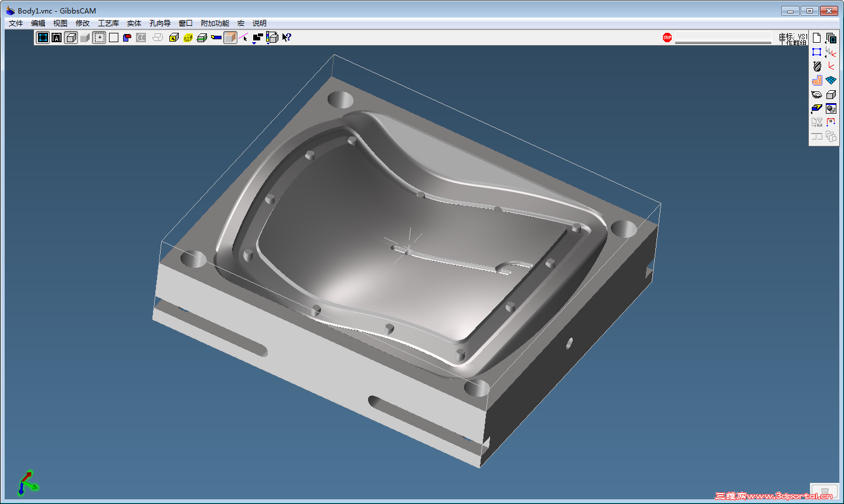The width and height of the screenshot is (844, 504).
Task: Open the multiple coordinate systems flyout icon
Action: coord(831,52)
